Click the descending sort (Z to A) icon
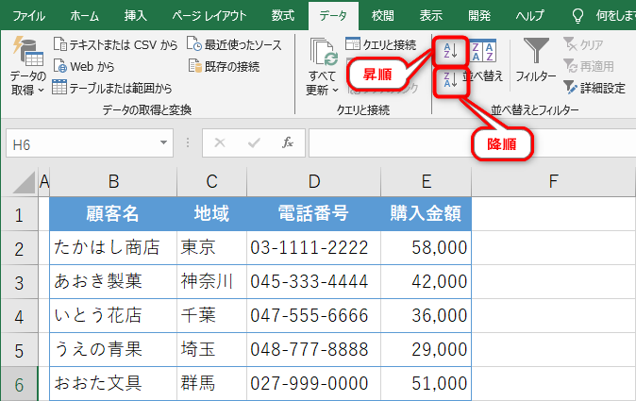Image resolution: width=636 pixels, height=401 pixels. [x=449, y=83]
